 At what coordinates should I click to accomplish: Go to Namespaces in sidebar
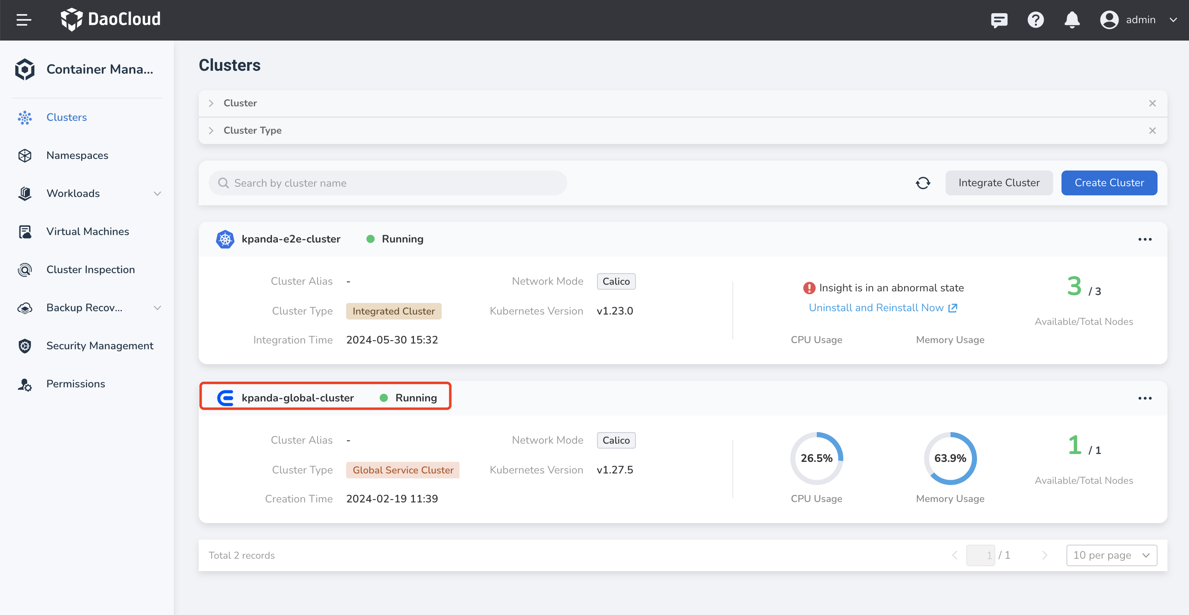coord(77,156)
